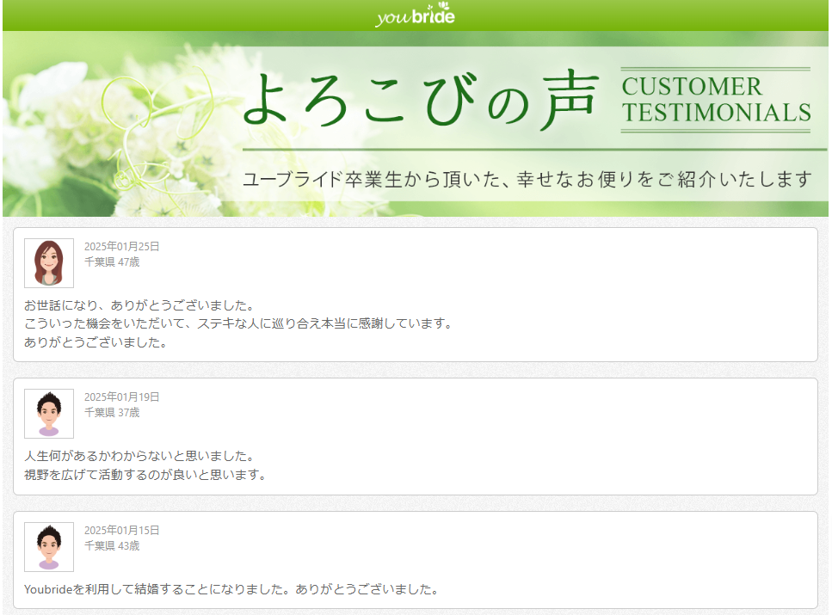The width and height of the screenshot is (832, 615).
Task: Click the closing ありがとうございました。 line of the 47歳 testimonial
Action: [97, 342]
